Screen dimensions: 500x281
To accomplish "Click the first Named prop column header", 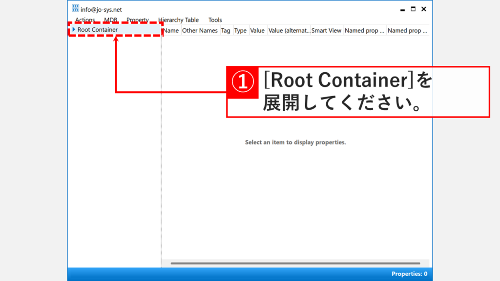I will pos(365,30).
